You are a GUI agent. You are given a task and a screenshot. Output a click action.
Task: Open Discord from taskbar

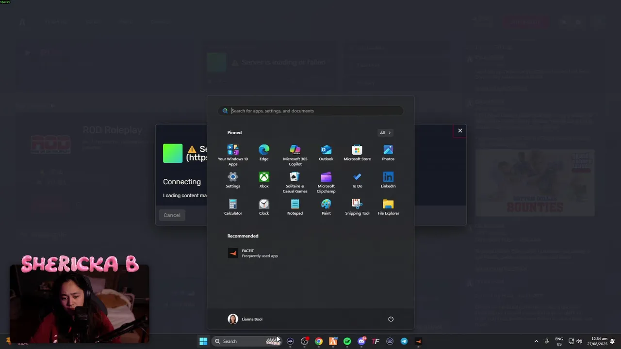(x=361, y=341)
